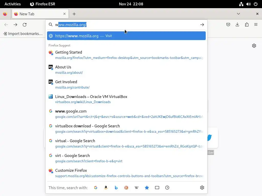Open search settings gear in the dropdown

[202, 188]
